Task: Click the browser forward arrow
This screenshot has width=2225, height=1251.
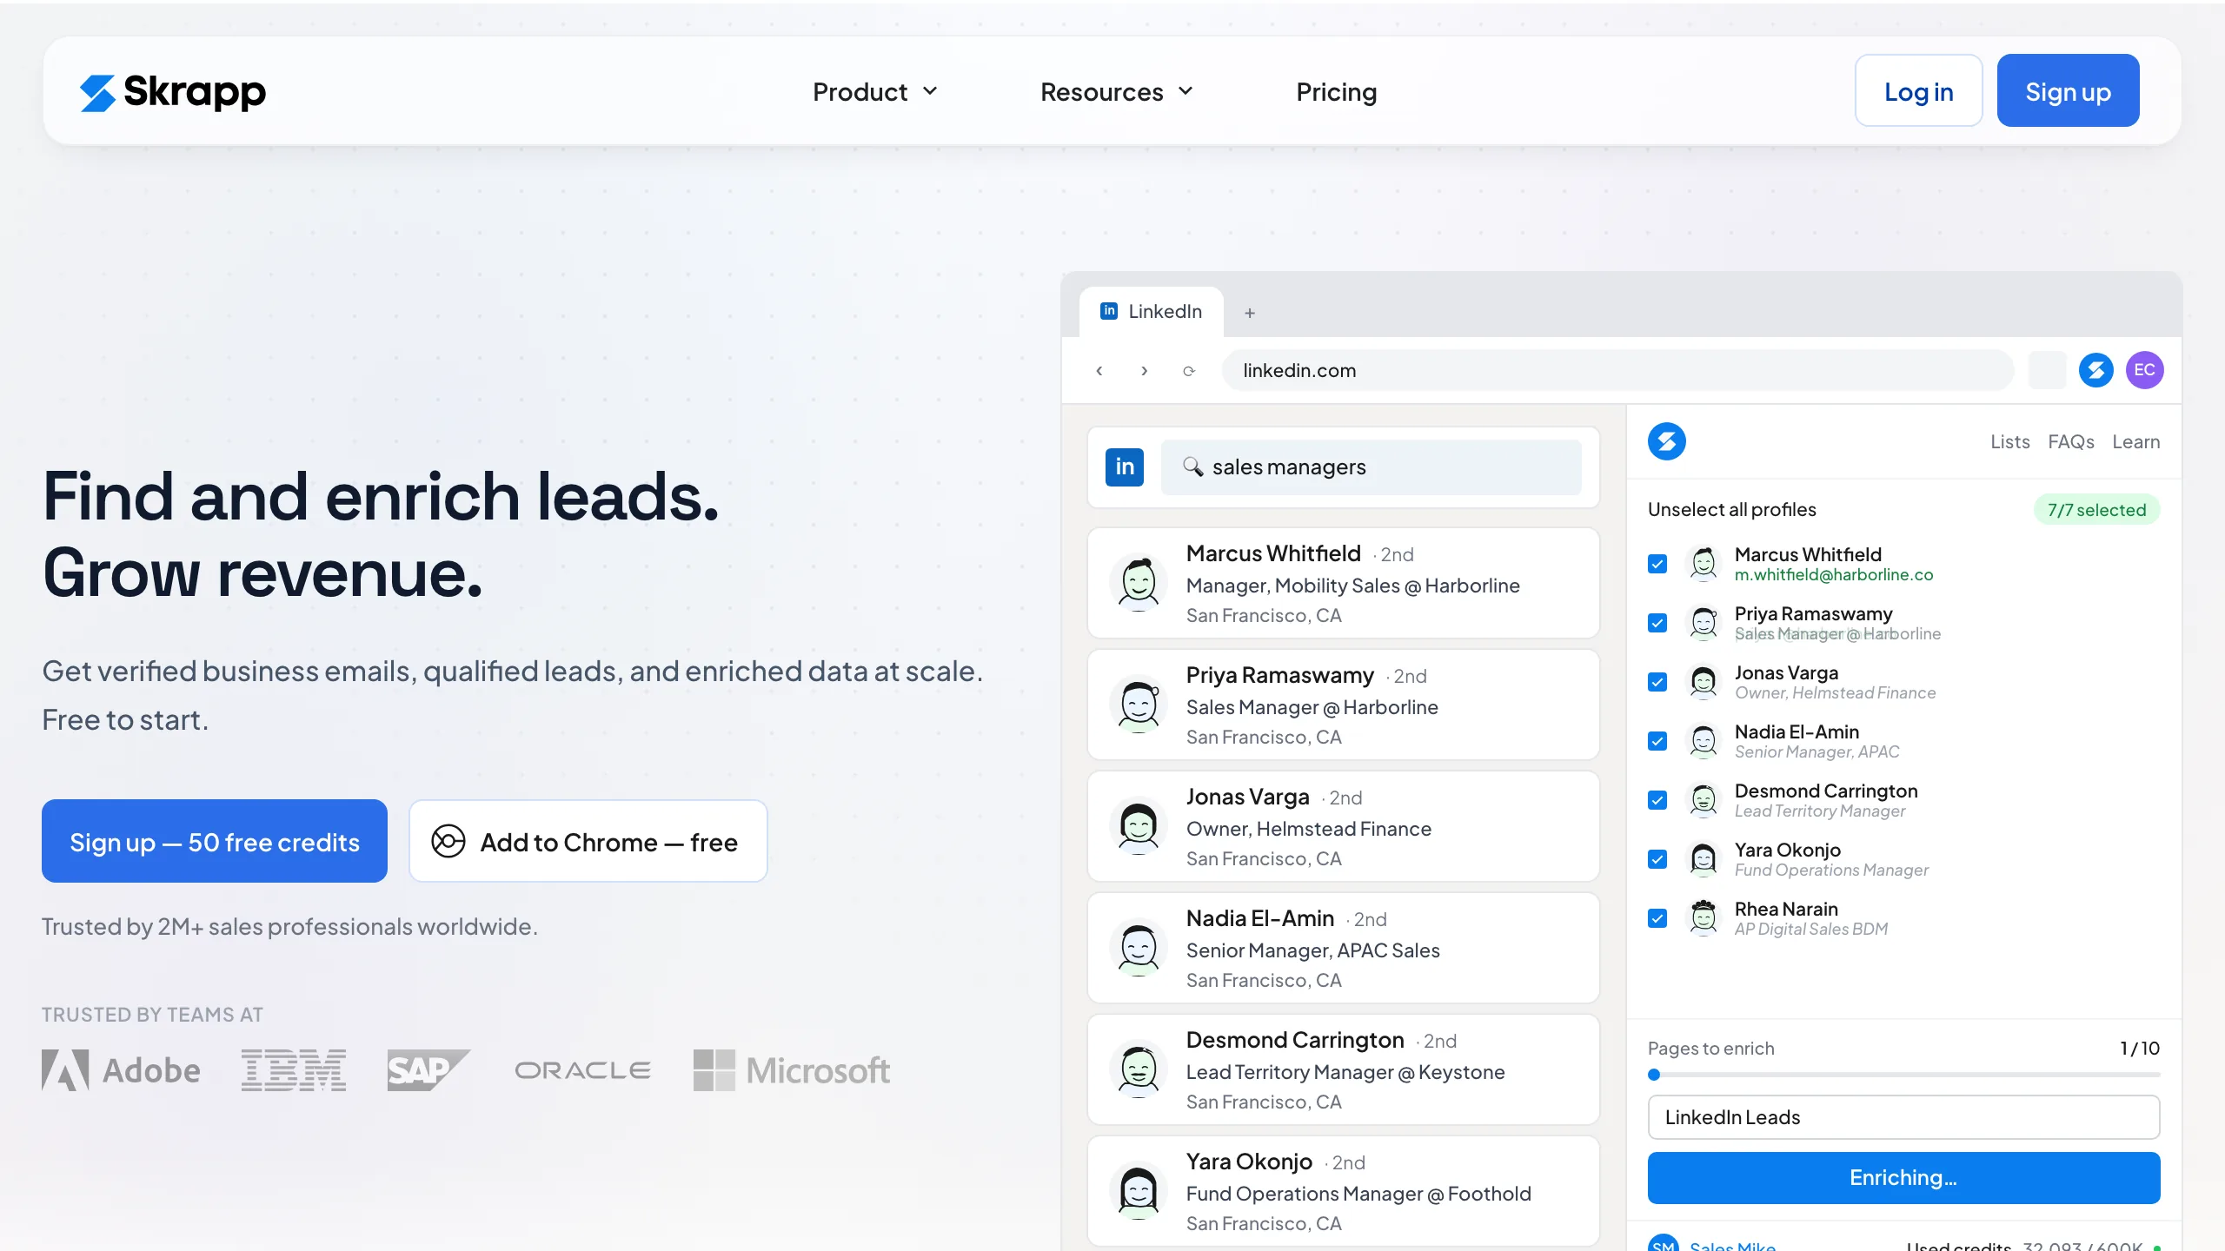Action: coord(1145,371)
